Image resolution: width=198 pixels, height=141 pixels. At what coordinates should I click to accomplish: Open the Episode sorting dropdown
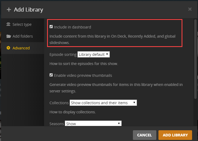click(x=94, y=55)
